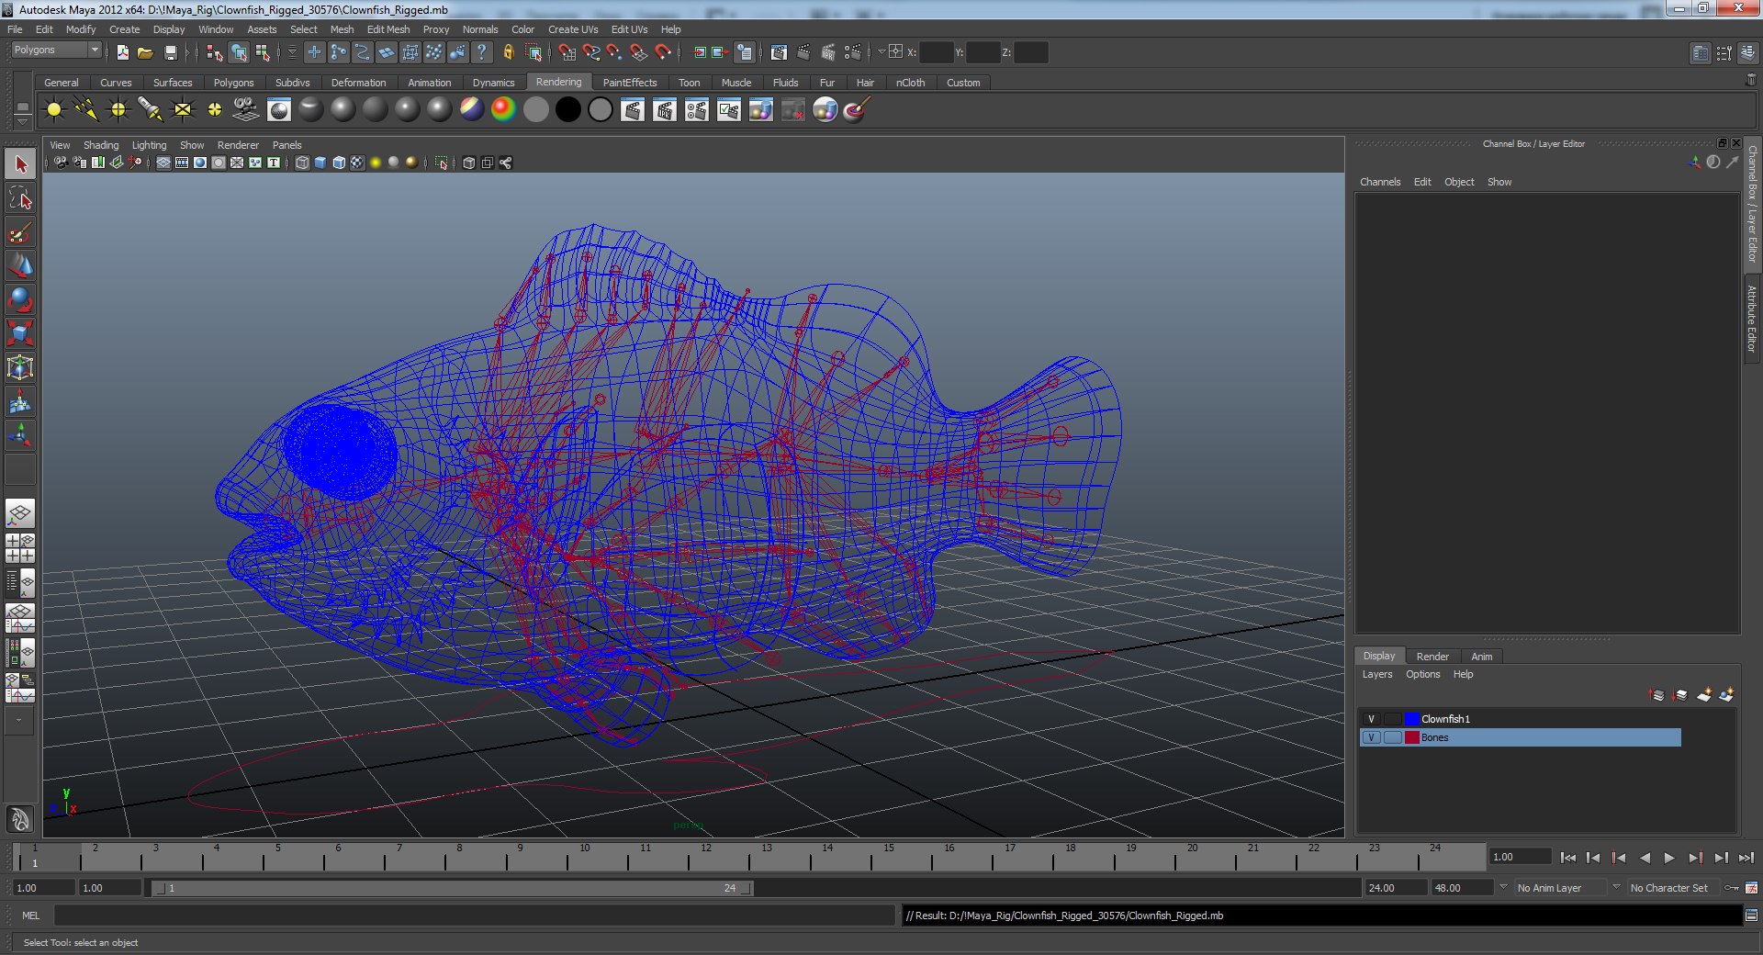Click the Save Scene icon on status line
Viewport: 1763px width, 955px height.
[x=170, y=52]
